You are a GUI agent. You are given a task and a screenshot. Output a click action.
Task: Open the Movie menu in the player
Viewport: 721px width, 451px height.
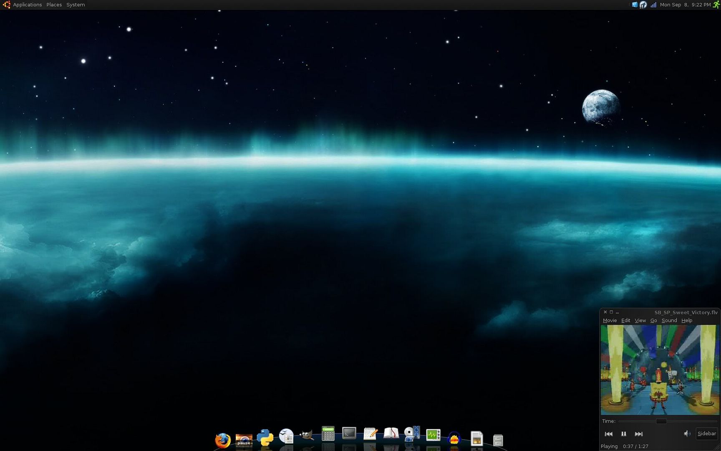(x=610, y=320)
